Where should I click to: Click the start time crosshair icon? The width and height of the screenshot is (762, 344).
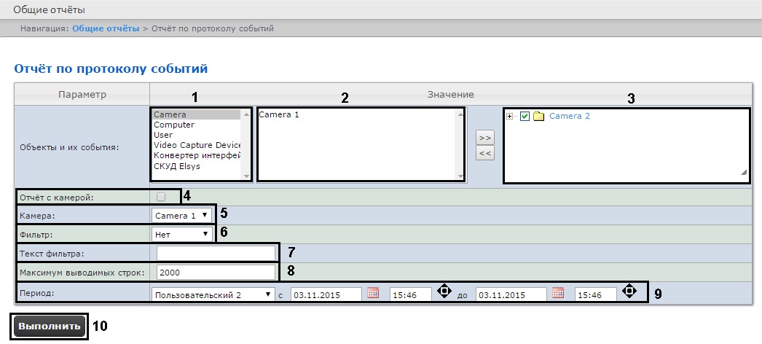[444, 292]
